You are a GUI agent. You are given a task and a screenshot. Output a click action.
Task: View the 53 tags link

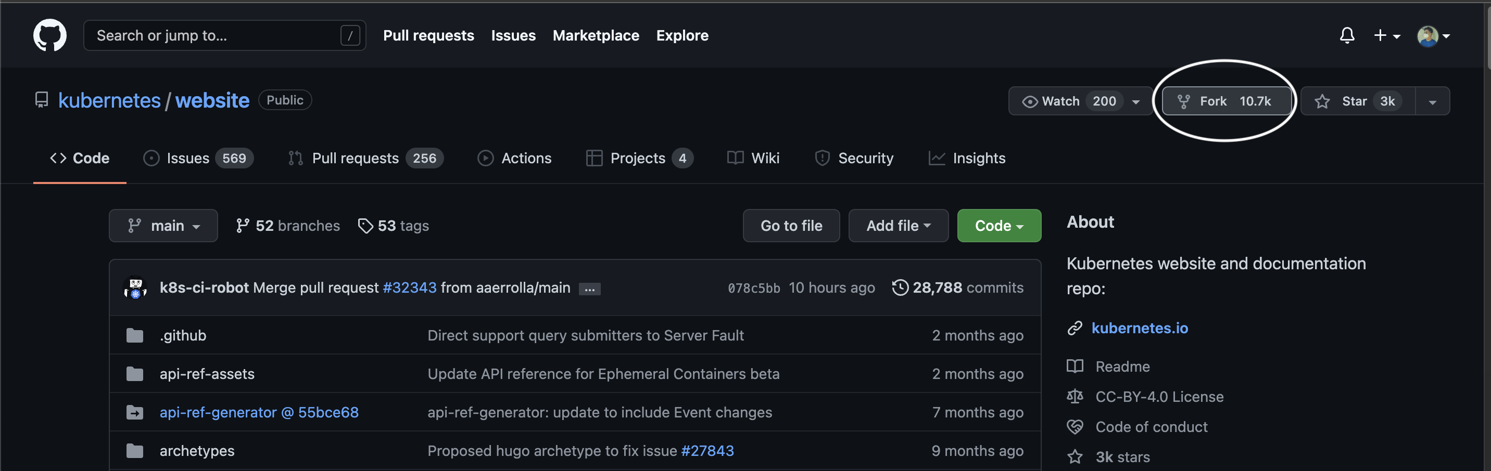point(394,226)
